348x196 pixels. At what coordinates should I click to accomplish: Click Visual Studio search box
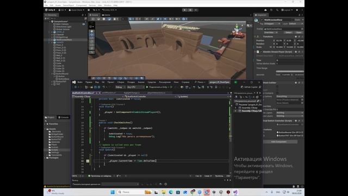[200, 82]
